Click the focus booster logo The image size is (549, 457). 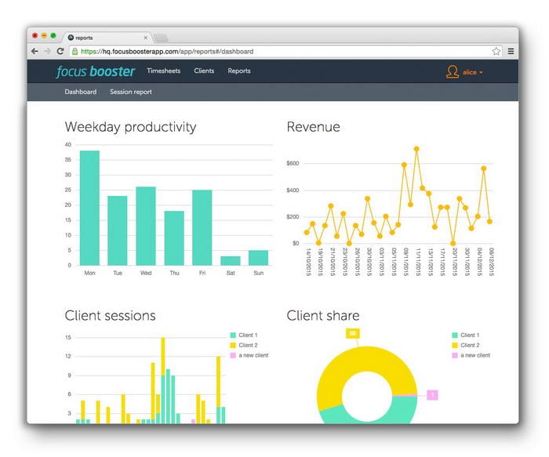click(95, 71)
